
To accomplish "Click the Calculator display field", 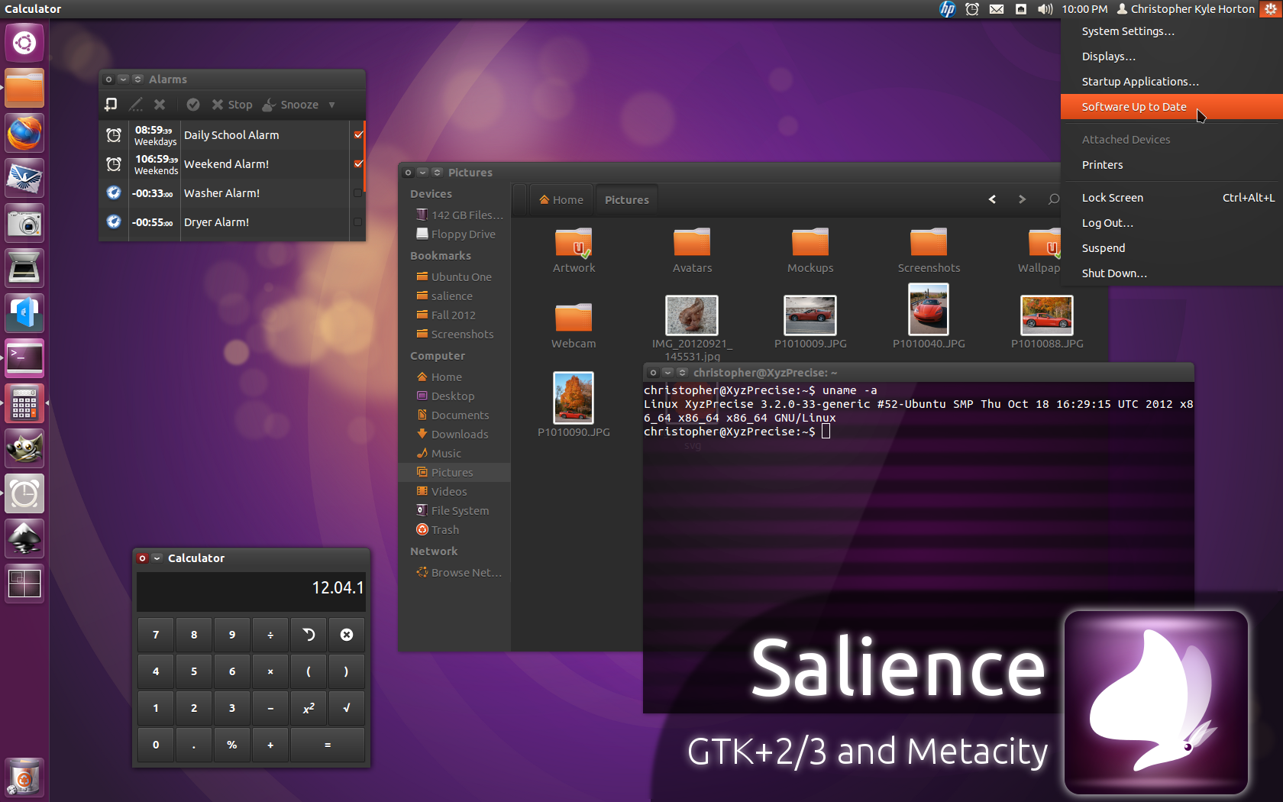I will tap(251, 592).
